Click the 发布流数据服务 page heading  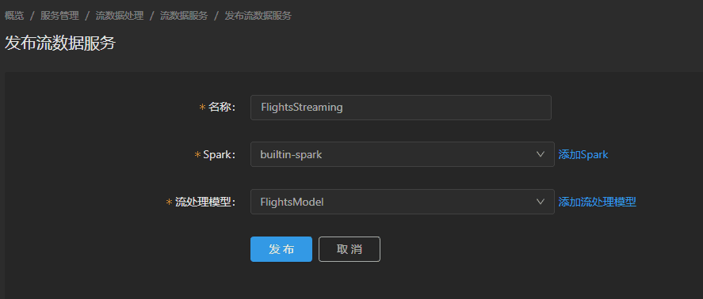coord(60,44)
